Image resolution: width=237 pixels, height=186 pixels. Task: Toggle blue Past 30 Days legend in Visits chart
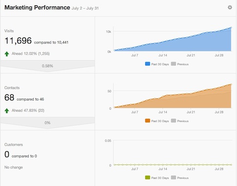click(x=157, y=64)
